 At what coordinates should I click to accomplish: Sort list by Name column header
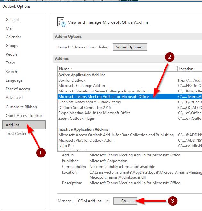(117, 69)
